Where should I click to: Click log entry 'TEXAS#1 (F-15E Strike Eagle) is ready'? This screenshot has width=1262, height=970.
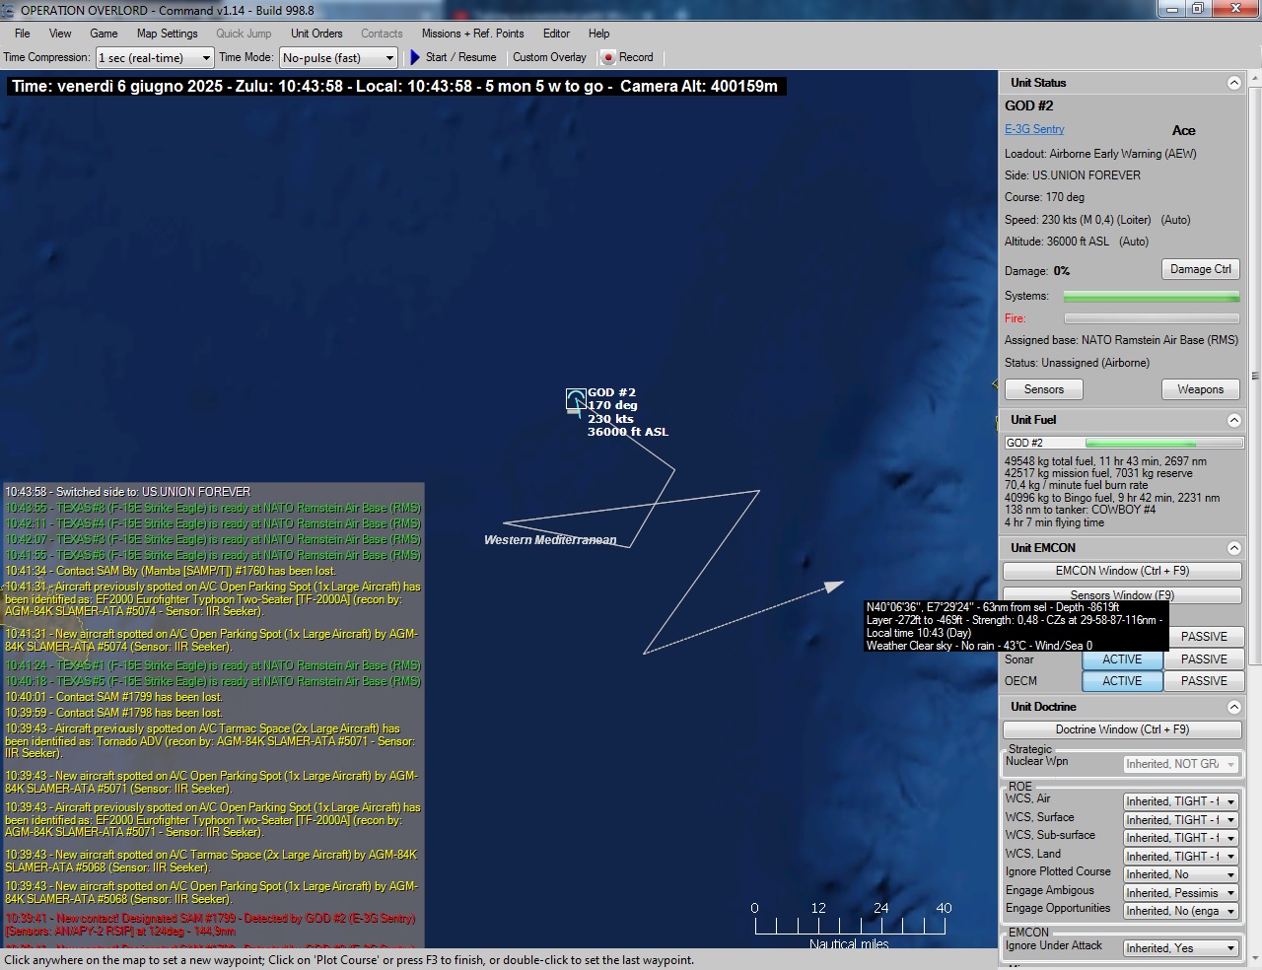click(213, 665)
